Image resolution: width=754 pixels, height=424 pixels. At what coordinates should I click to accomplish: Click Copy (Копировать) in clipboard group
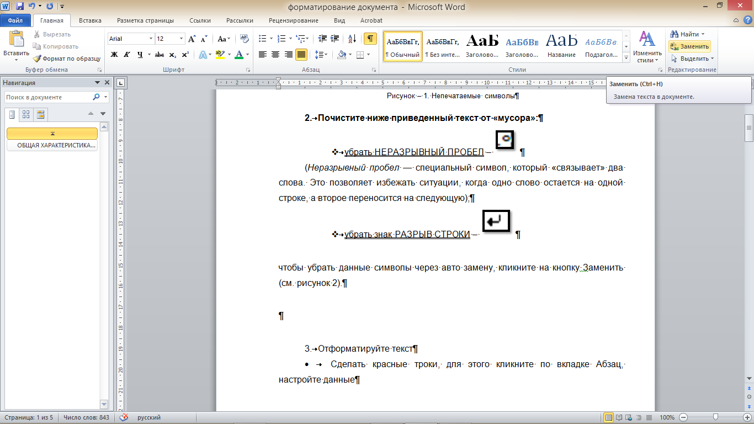tap(55, 46)
